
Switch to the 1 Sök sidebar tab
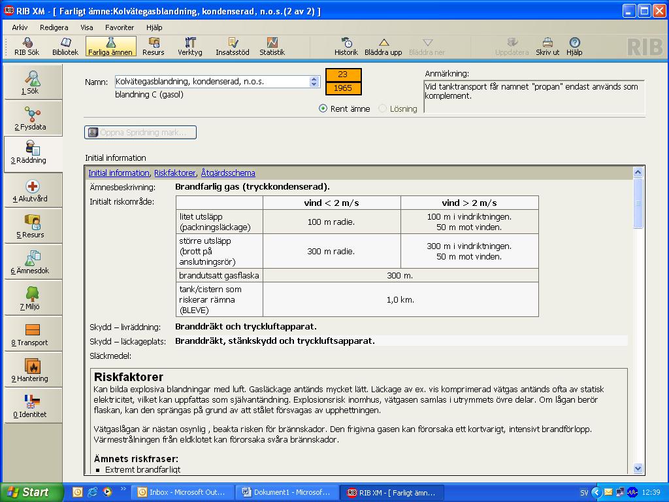click(33, 82)
